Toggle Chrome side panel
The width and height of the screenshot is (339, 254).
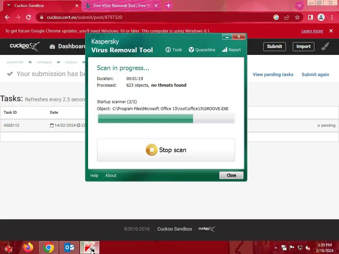tap(311, 17)
